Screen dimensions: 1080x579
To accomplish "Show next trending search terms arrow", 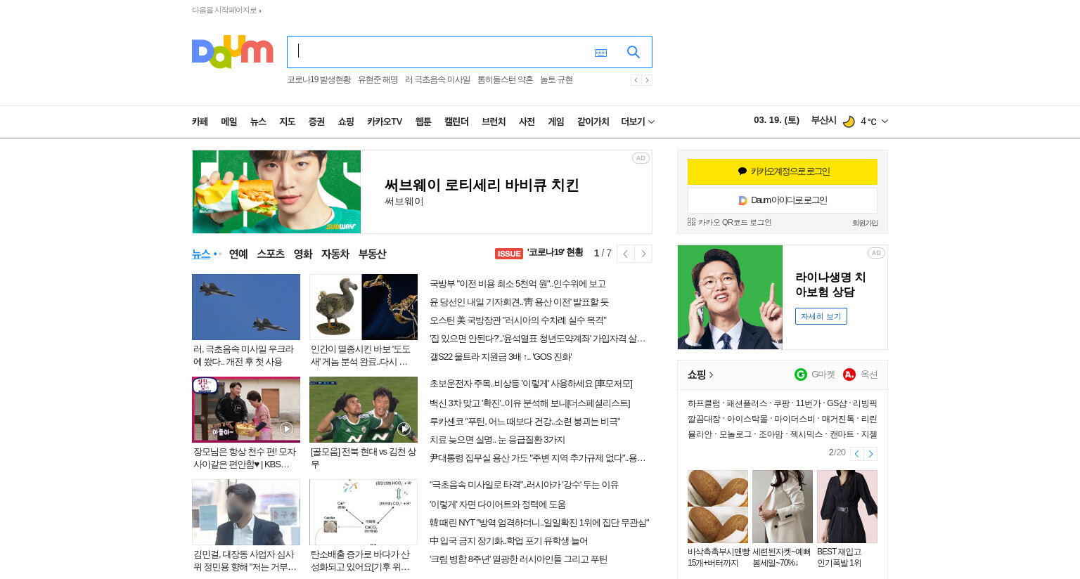I will click(647, 80).
